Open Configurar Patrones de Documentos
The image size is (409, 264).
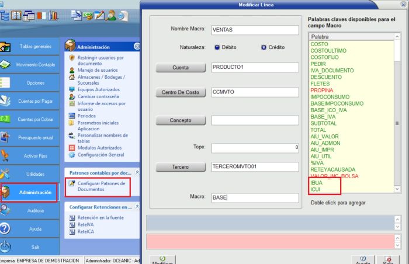[101, 186]
